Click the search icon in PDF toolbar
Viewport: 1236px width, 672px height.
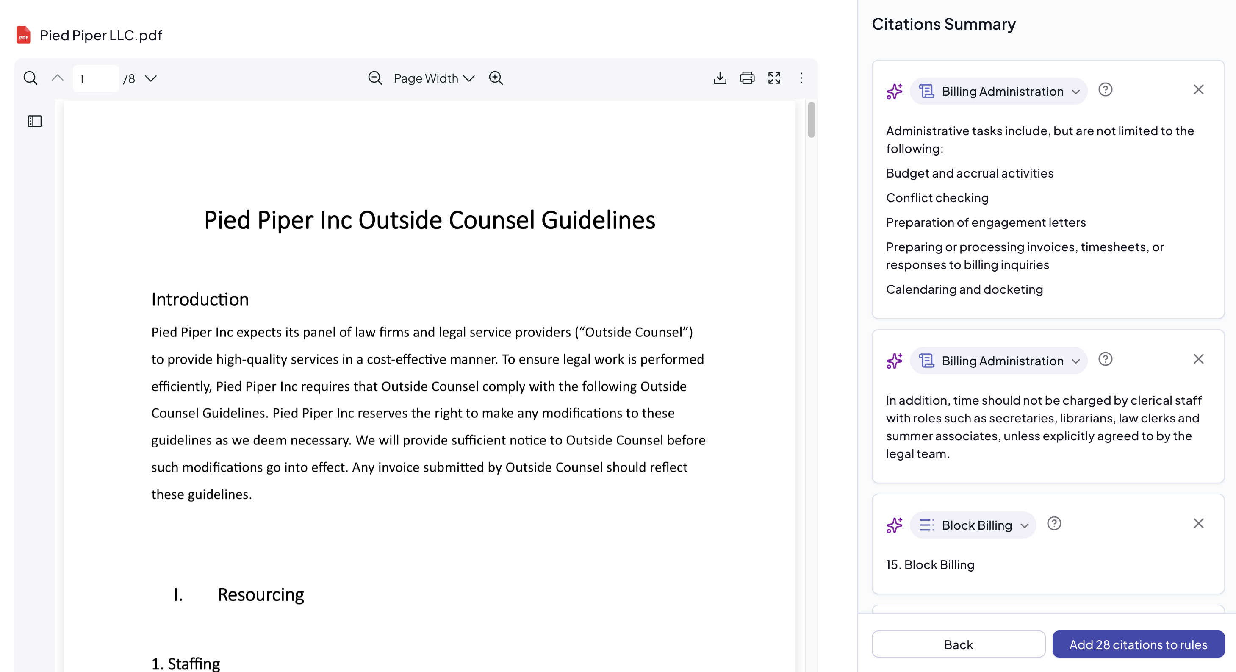pyautogui.click(x=30, y=78)
